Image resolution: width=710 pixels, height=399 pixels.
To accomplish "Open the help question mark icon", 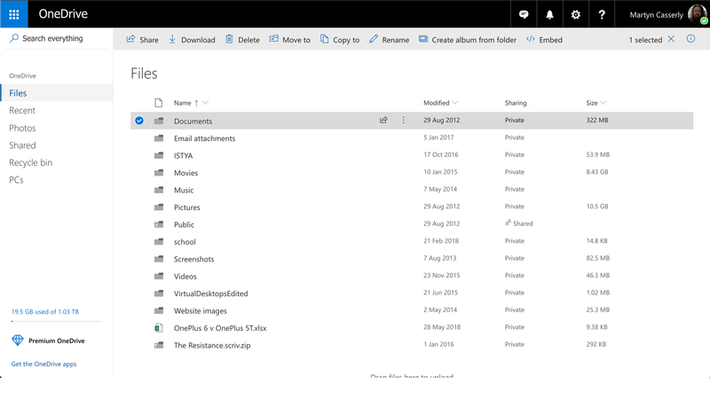I will tap(602, 14).
